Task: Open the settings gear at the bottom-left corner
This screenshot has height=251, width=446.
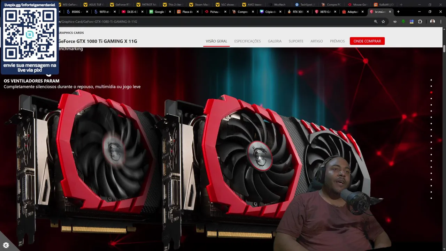Action: tap(6, 245)
